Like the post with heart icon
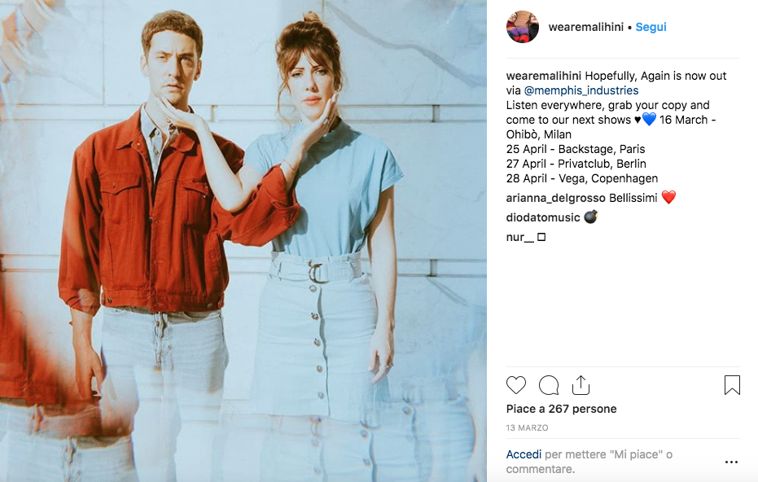The height and width of the screenshot is (482, 758). point(516,385)
